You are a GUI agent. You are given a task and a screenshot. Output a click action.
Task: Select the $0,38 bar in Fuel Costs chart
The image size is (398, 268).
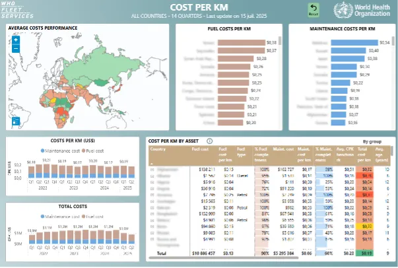(x=242, y=43)
